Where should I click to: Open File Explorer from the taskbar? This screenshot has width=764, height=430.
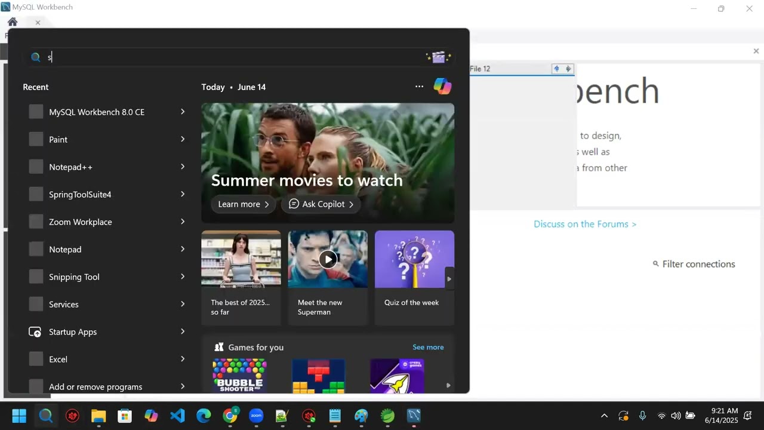tap(98, 416)
